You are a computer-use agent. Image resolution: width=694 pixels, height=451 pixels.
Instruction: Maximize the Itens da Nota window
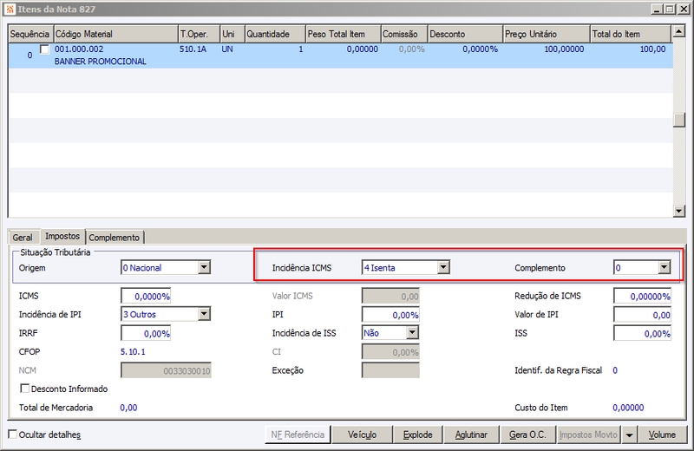coord(670,9)
